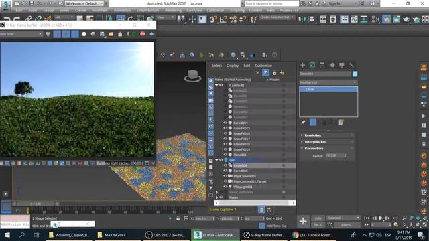Open the Select menu in Scene Explorer
Screen dimensions: 429x241
coord(217,66)
